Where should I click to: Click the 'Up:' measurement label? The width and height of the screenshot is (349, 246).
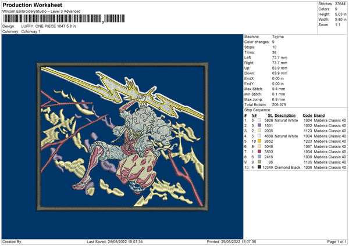pos(247,68)
